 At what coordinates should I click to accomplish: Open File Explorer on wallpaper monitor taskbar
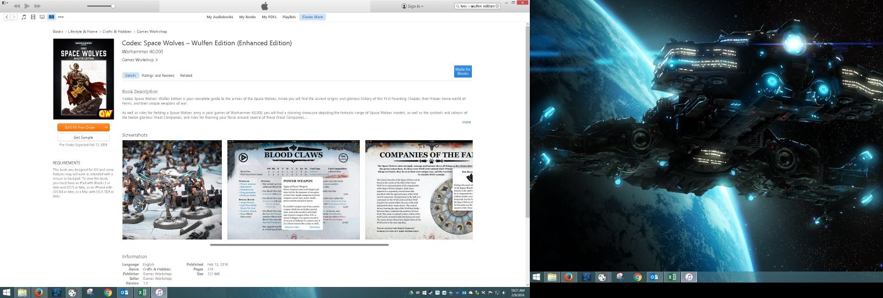(552, 277)
